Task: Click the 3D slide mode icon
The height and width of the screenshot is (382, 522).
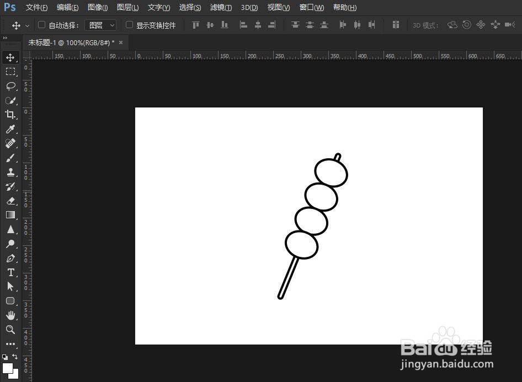Action: tap(496, 25)
